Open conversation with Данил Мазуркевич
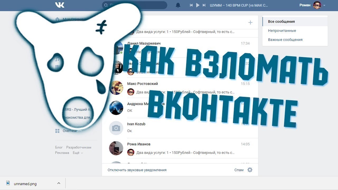Viewport: 338px width, 190px height. coord(180,47)
